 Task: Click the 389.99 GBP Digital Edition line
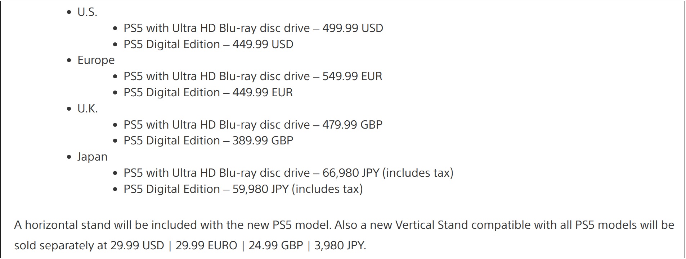tap(208, 140)
